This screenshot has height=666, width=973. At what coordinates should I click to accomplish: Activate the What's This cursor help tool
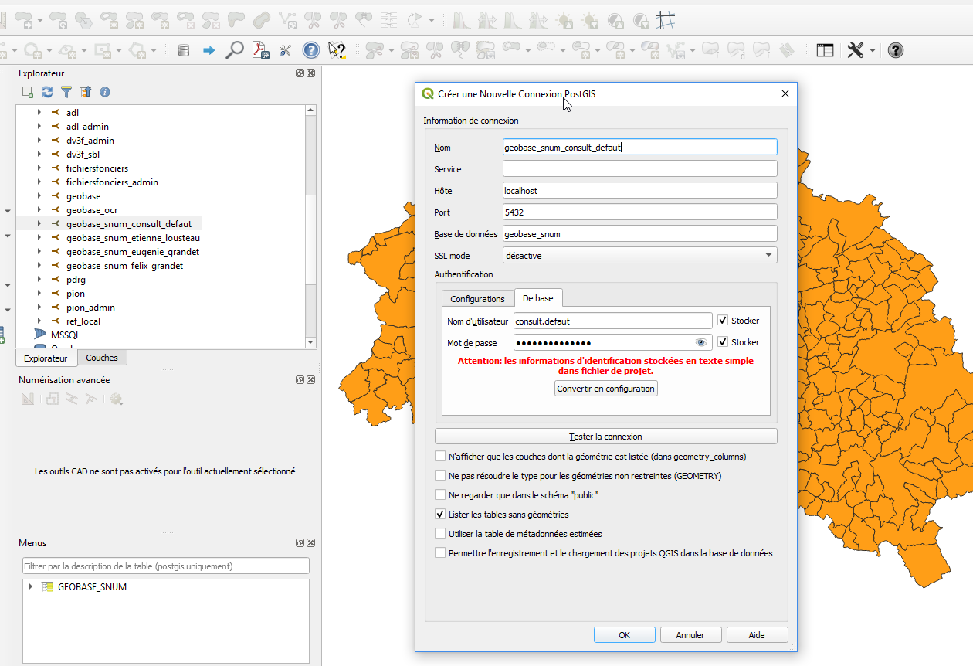337,51
